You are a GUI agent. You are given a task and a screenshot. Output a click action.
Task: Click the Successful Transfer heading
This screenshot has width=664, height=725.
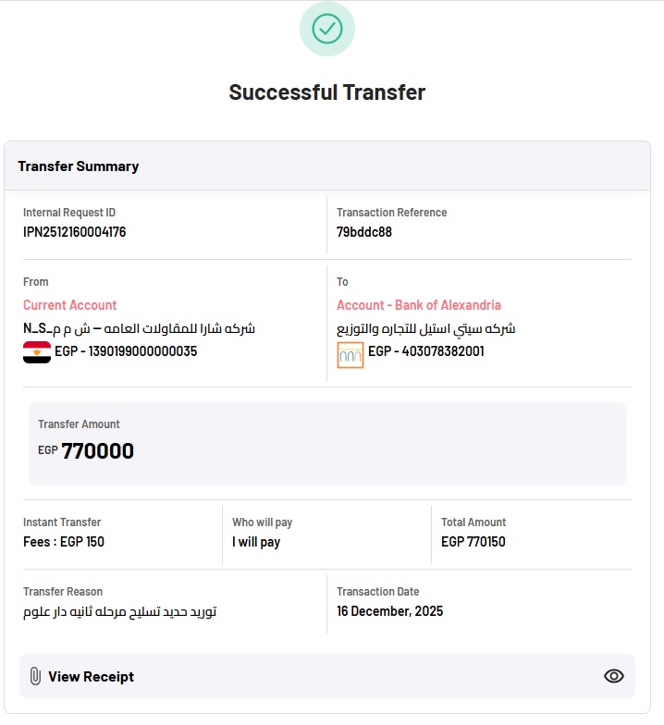327,92
